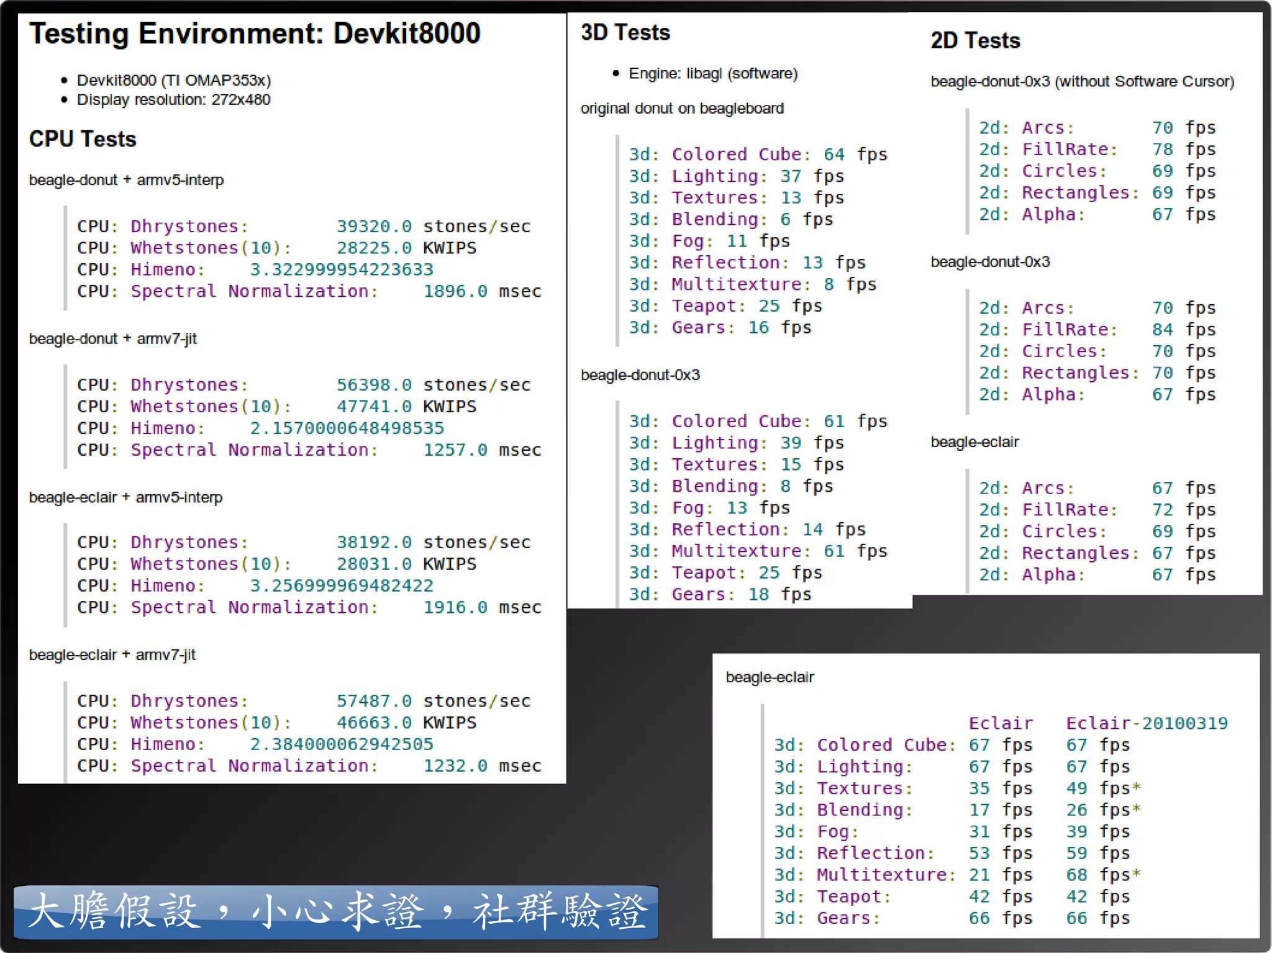This screenshot has height=953, width=1272.
Task: Click the '3D Tests' heading
Action: pyautogui.click(x=625, y=33)
